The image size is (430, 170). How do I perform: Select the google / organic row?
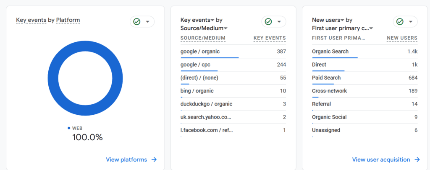coord(233,52)
